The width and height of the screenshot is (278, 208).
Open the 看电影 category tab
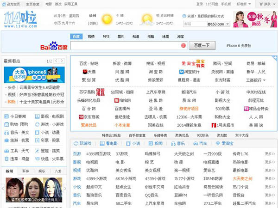tap(109, 143)
